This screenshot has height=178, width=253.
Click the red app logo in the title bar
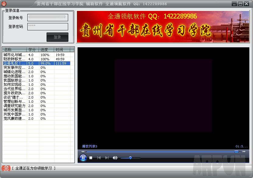(x=4, y=3)
